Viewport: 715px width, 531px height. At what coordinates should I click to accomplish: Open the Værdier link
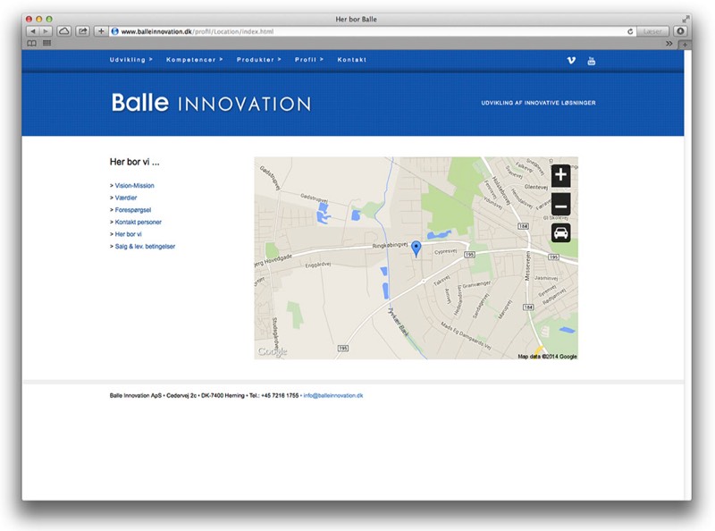pos(126,198)
